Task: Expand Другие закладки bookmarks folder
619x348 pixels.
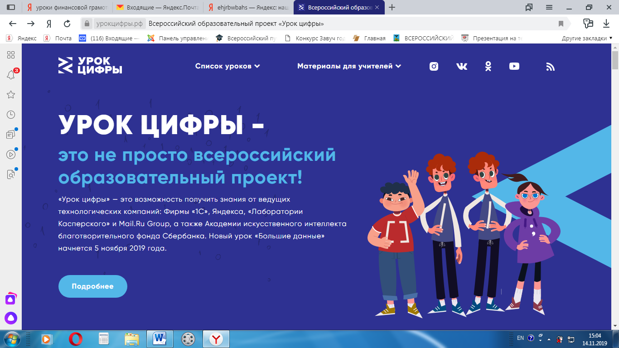Action: (x=587, y=39)
